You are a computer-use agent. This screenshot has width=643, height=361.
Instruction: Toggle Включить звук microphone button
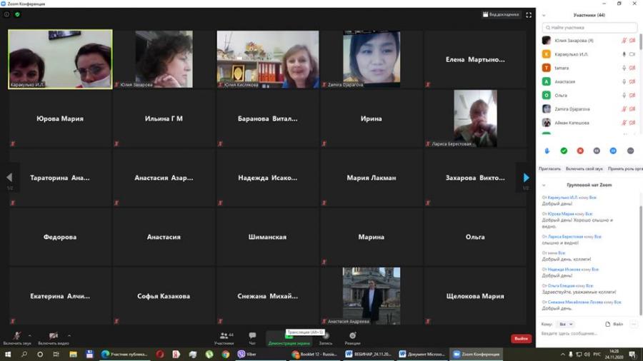[x=17, y=337]
